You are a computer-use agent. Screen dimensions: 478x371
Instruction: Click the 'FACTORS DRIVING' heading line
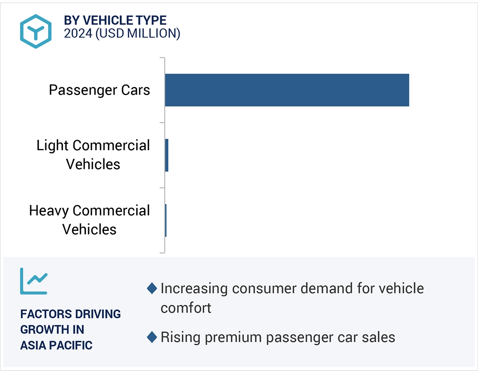pyautogui.click(x=71, y=314)
